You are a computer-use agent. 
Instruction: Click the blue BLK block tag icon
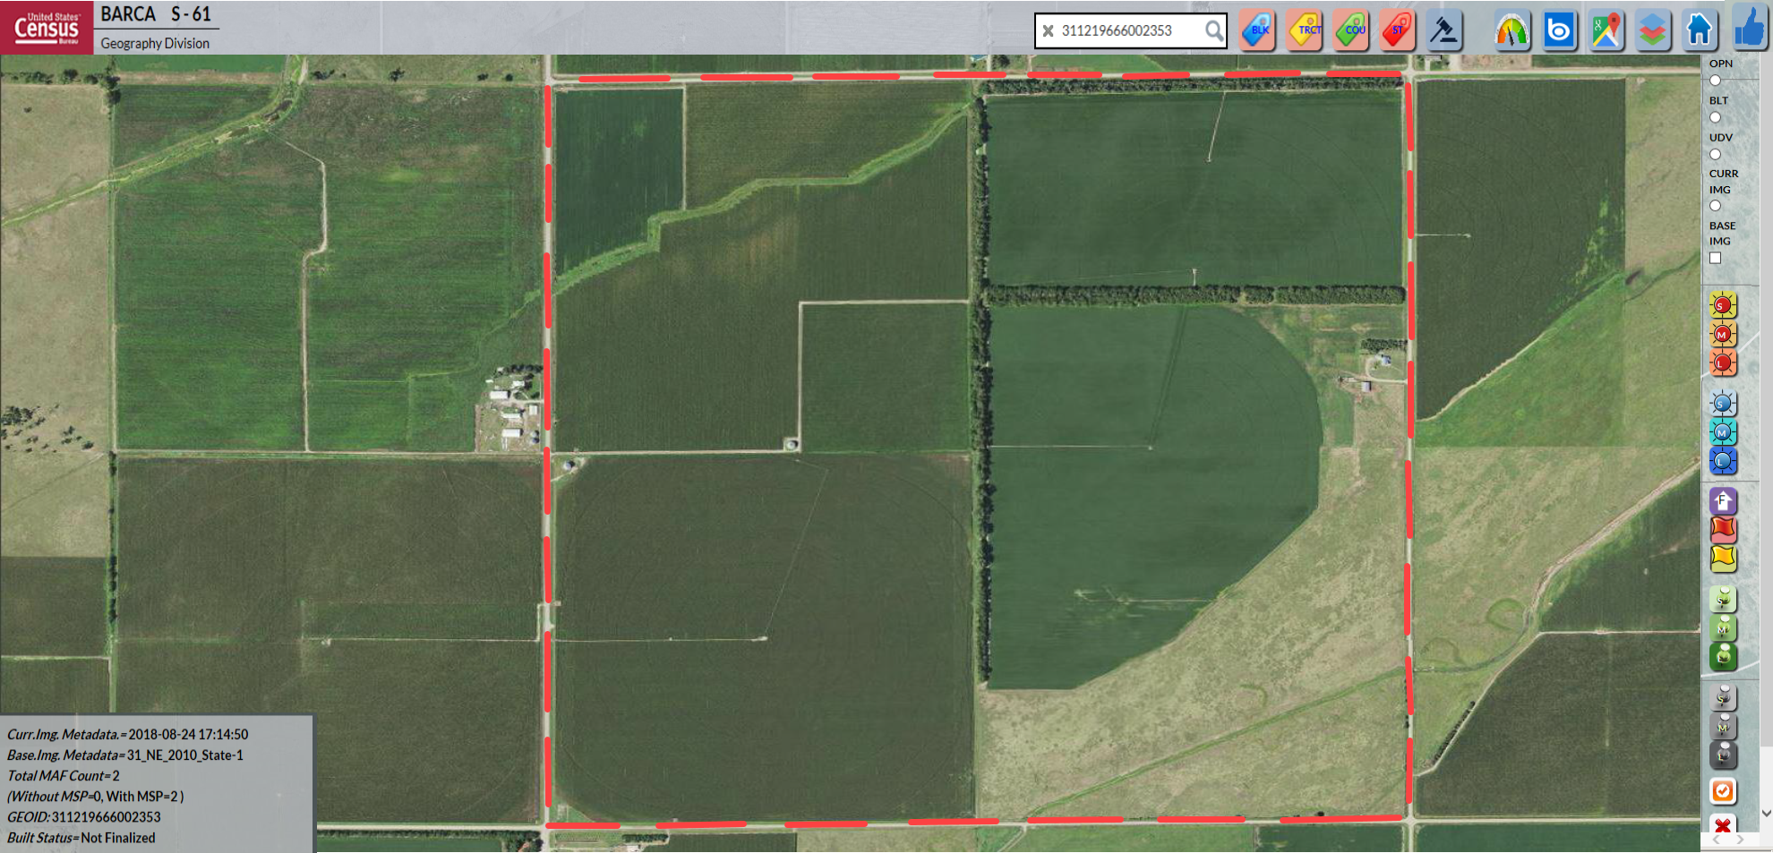pyautogui.click(x=1257, y=30)
